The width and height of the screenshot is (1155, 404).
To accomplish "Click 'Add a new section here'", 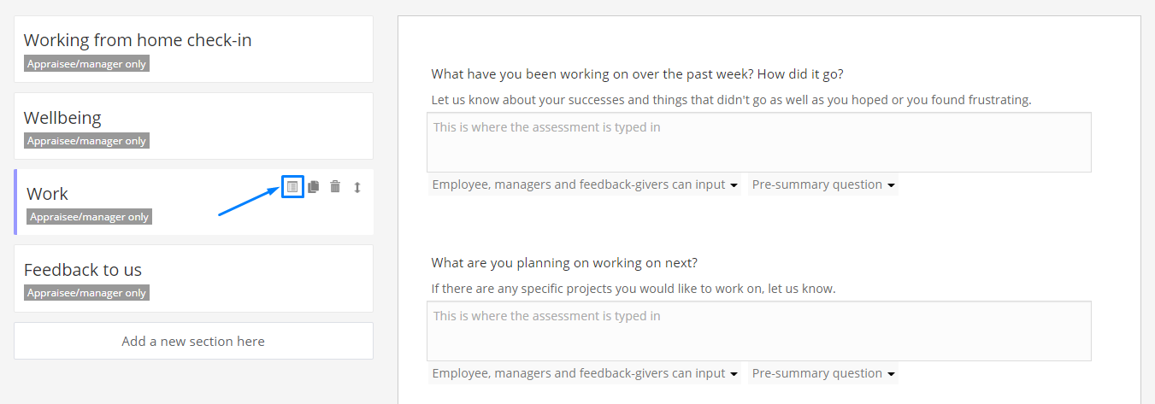I will (193, 341).
